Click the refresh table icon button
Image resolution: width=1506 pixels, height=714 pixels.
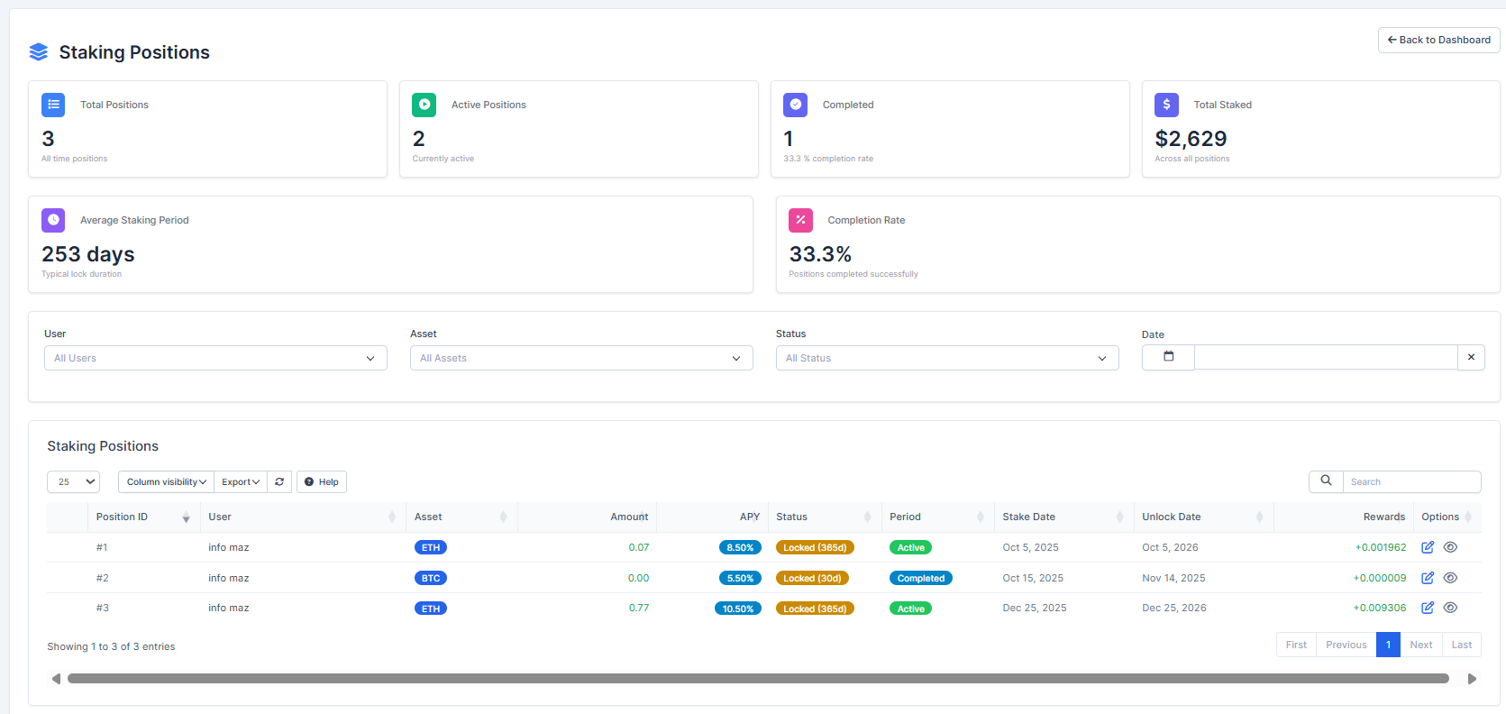point(279,482)
